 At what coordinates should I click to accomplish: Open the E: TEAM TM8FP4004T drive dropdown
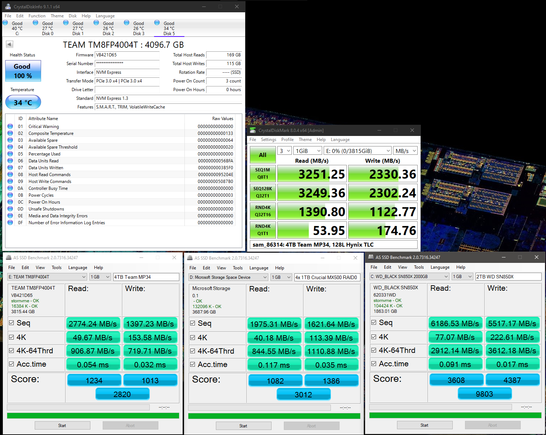[x=47, y=277]
